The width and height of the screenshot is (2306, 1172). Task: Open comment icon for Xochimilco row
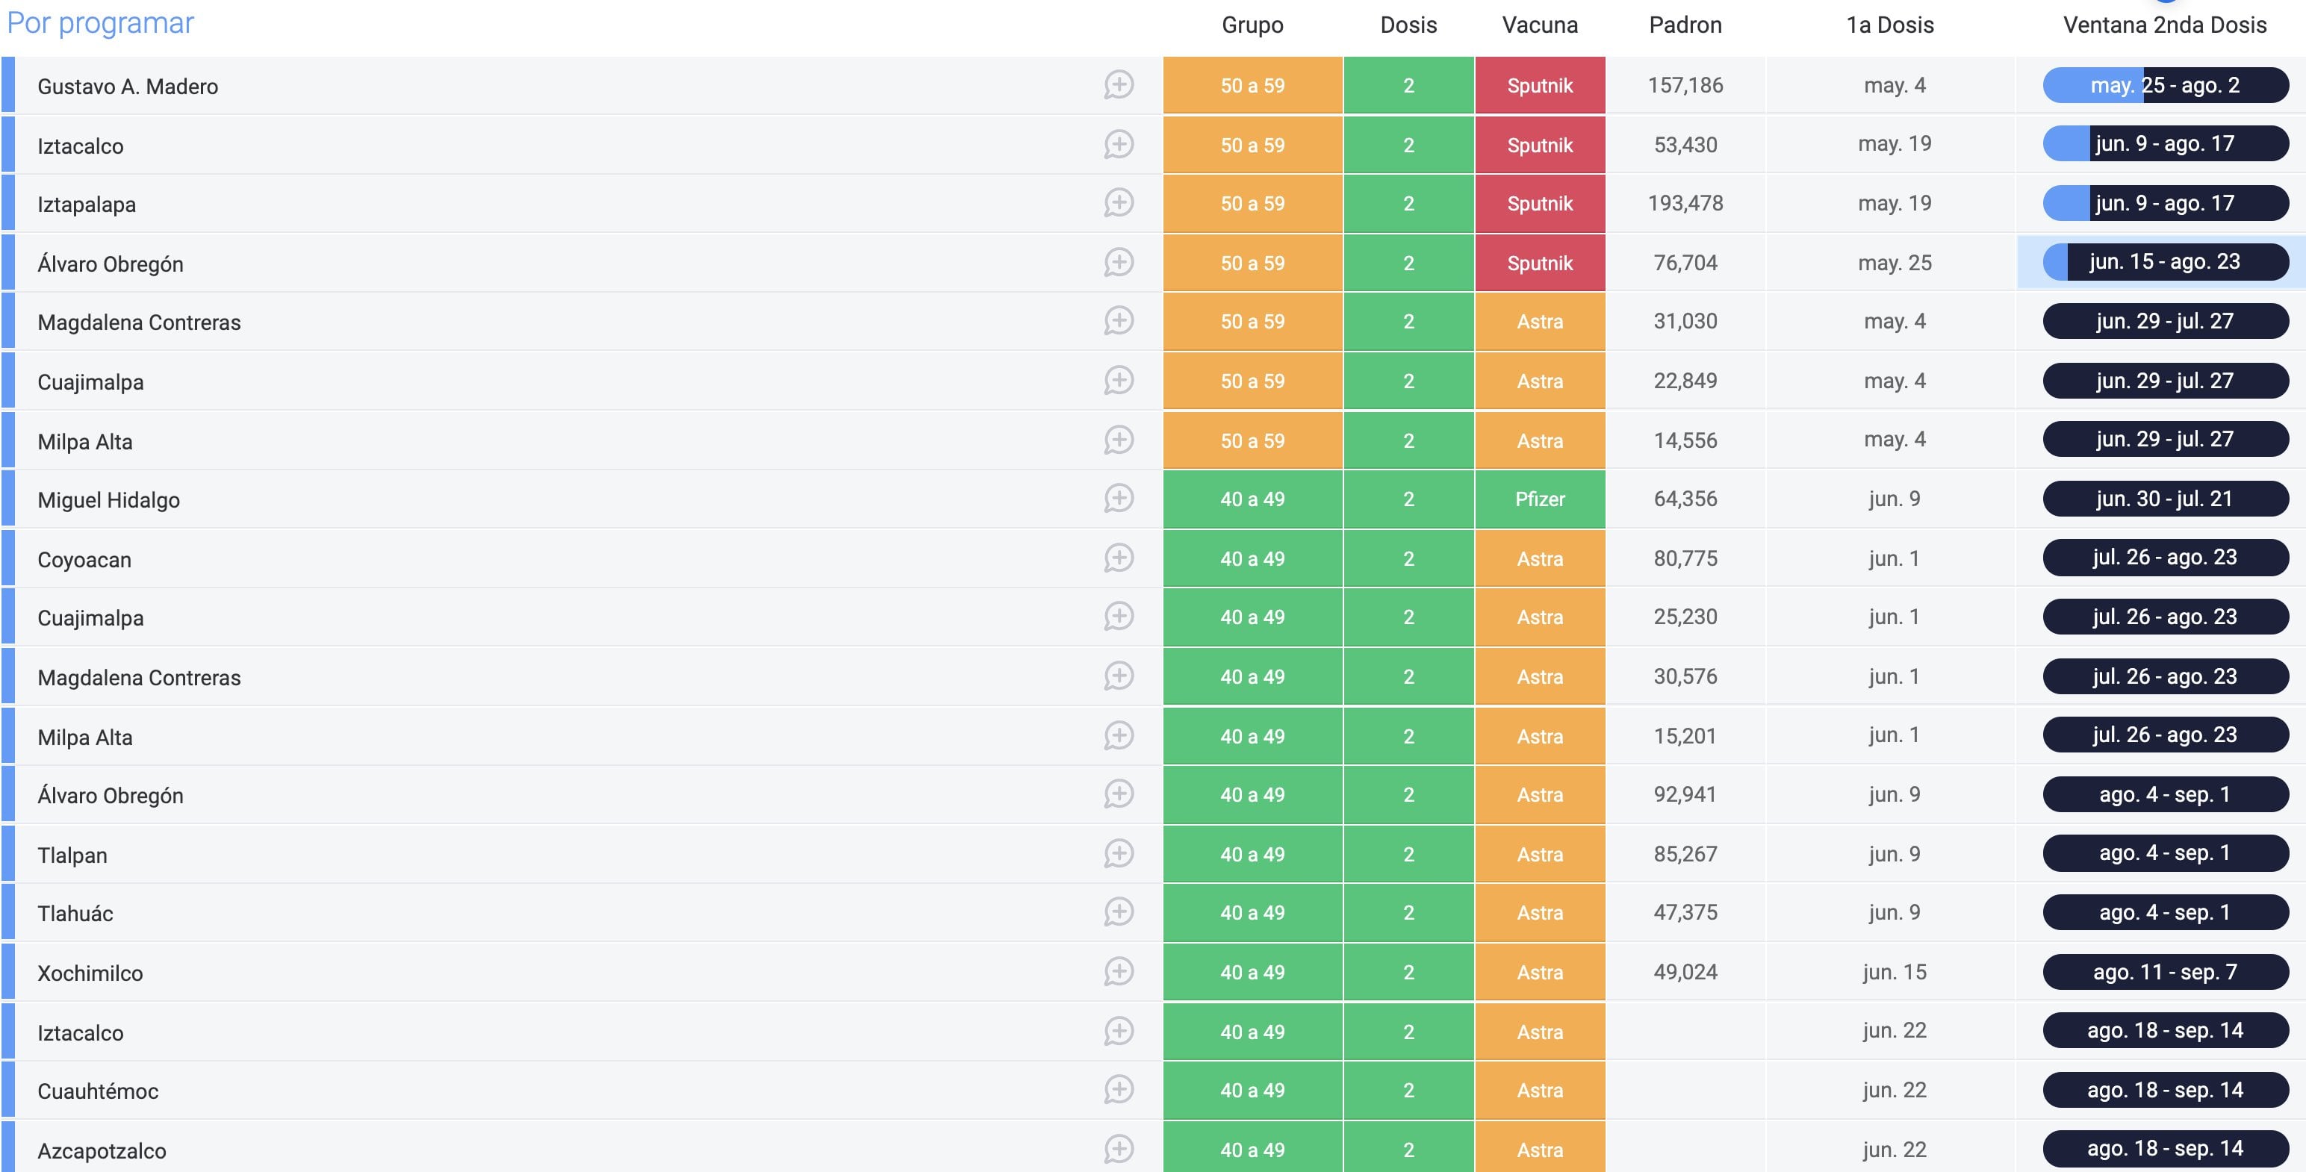(x=1118, y=972)
